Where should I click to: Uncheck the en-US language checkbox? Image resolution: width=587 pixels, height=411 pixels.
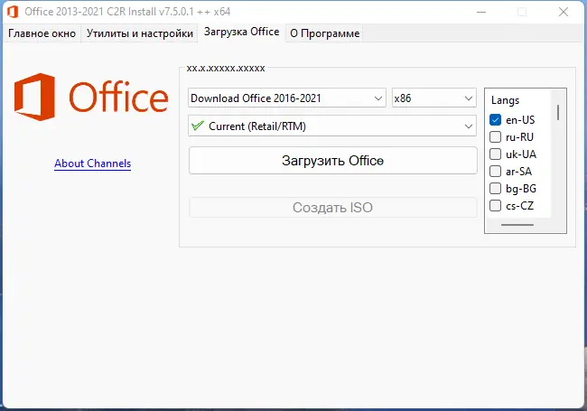pos(495,120)
